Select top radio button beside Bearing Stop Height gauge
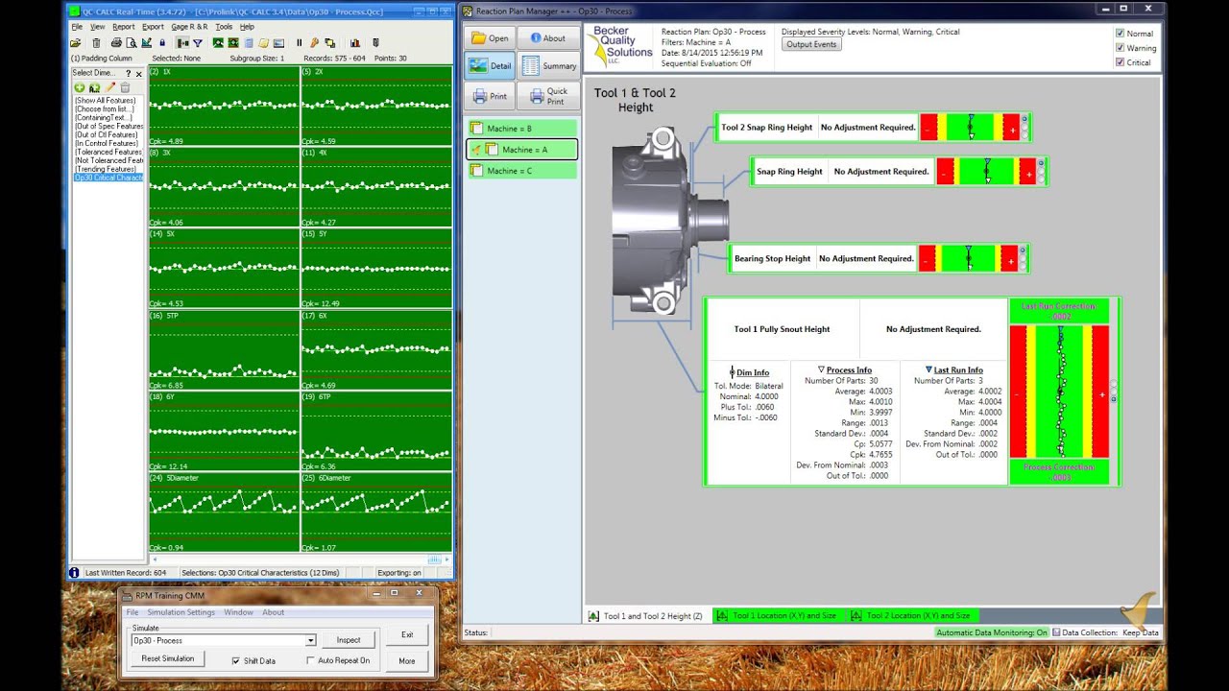This screenshot has width=1229, height=691. pyautogui.click(x=1024, y=251)
